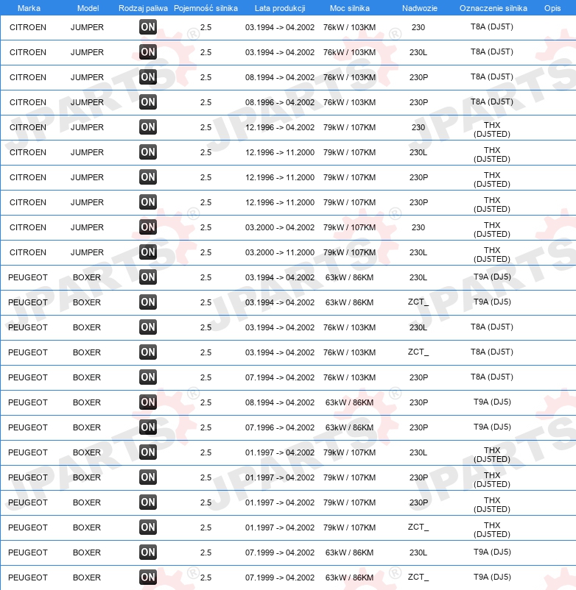Select the date cell 12.1996 -> 04.2002
576x590 pixels.
[280, 127]
